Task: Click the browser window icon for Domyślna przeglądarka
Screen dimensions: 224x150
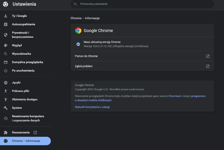Action: [x=6, y=62]
